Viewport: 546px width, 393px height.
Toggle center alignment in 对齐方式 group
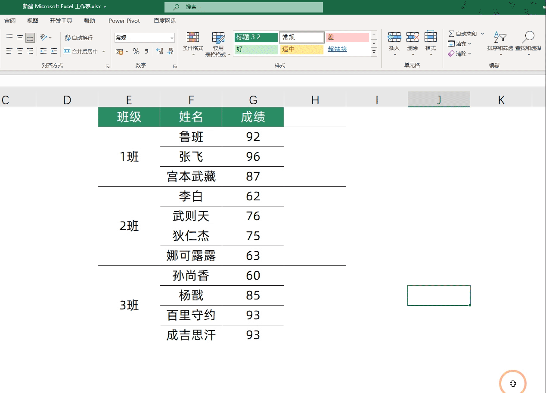click(19, 51)
